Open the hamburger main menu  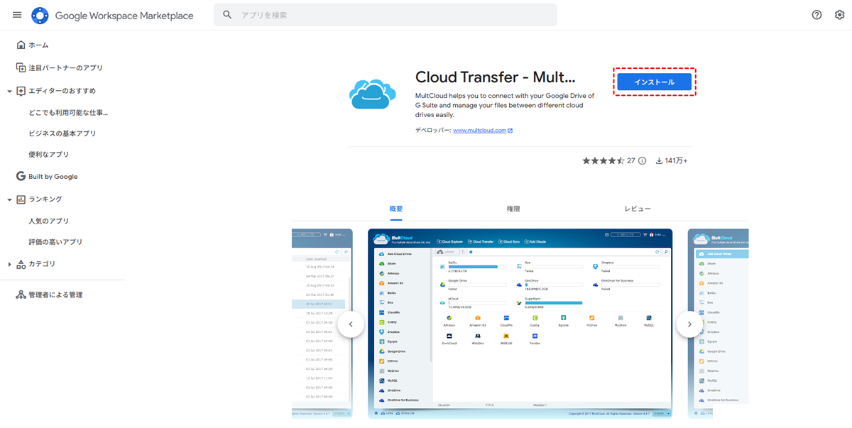point(17,15)
